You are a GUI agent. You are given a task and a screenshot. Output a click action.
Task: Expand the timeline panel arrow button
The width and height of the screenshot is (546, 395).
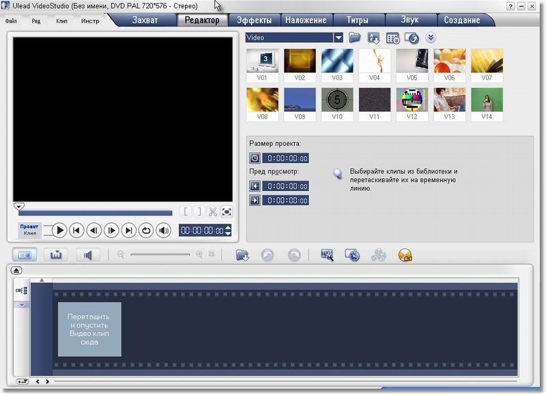17,271
